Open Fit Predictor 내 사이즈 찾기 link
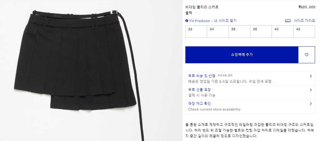 213,21
